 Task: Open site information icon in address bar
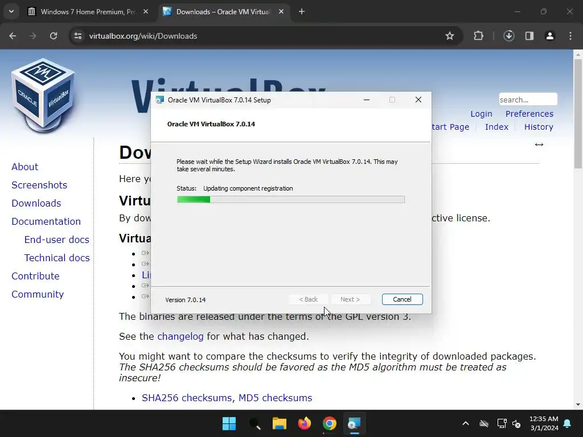tap(78, 36)
